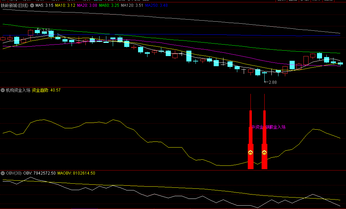Select the green MA60: 3.25 label
The width and height of the screenshot is (346, 209).
coord(109,5)
